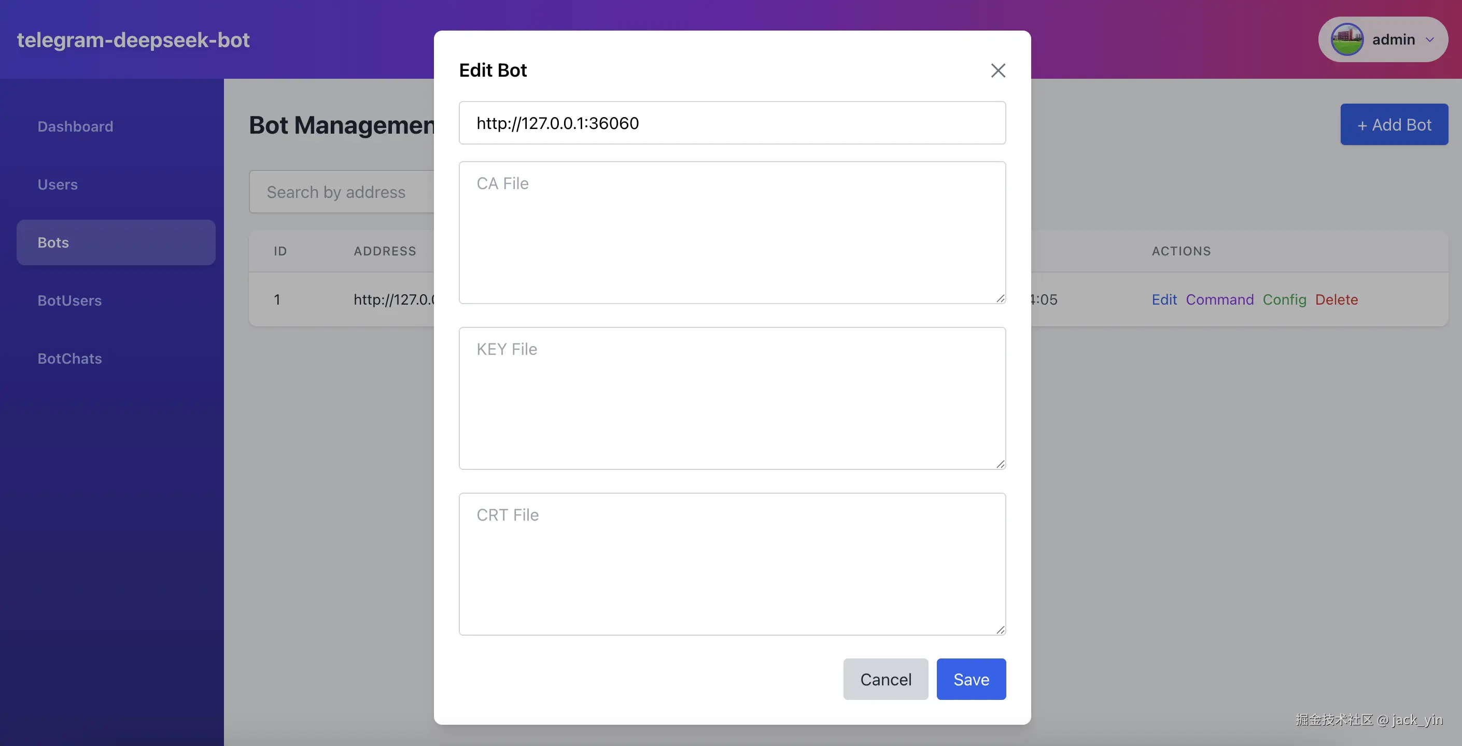1462x746 pixels.
Task: Open Dashboard from the sidebar
Action: 76,126
